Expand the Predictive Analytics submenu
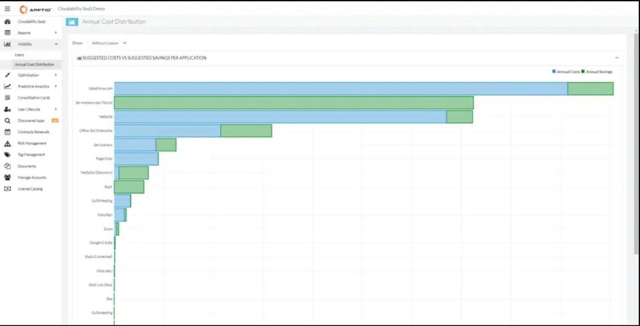This screenshot has width=640, height=326. tap(55, 86)
